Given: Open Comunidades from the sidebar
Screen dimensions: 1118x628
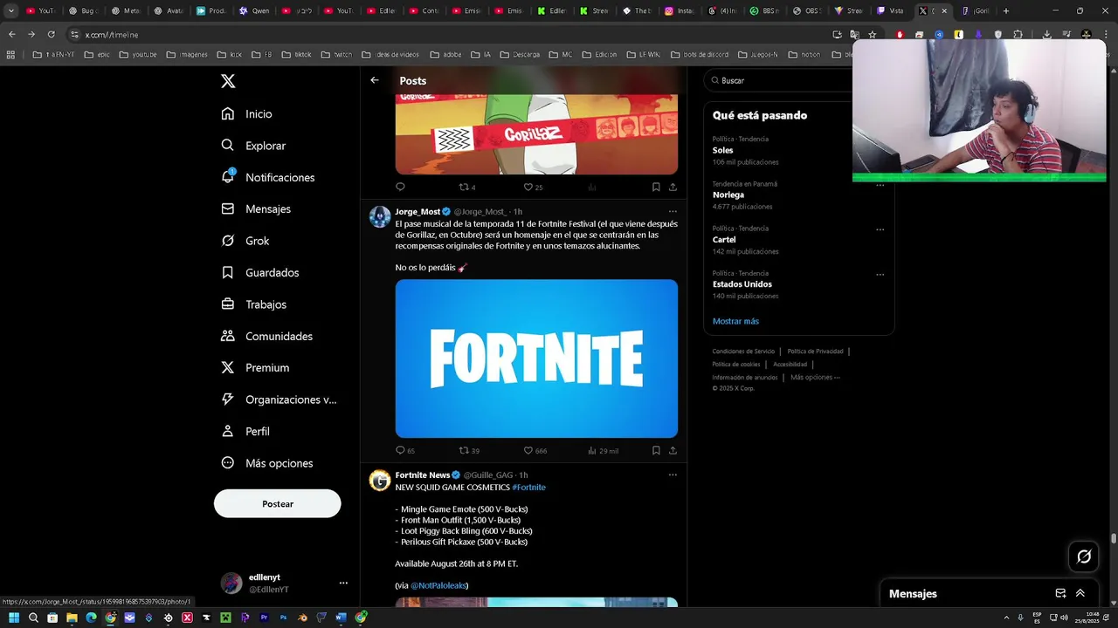Looking at the screenshot, I should tap(267, 336).
